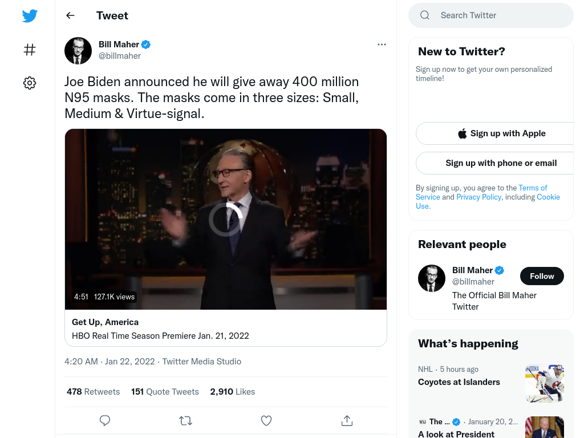
Task: Like the tweet with the heart icon
Action: point(266,420)
